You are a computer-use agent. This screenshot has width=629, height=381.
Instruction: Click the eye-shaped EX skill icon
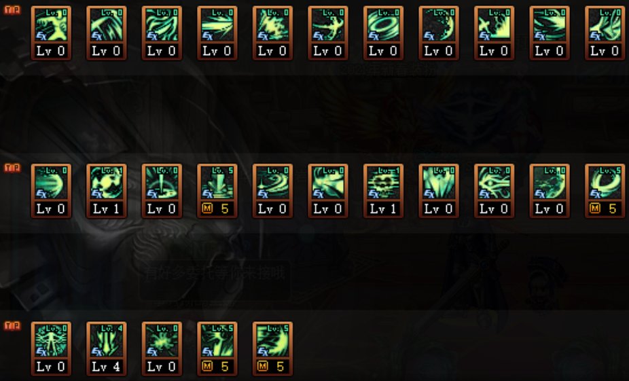click(x=494, y=183)
